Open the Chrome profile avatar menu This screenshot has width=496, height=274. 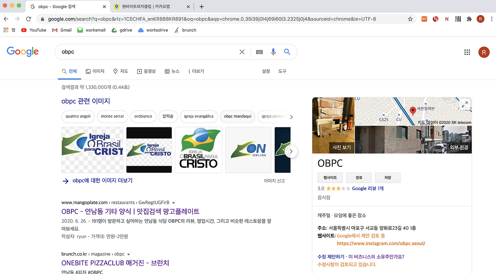pyautogui.click(x=480, y=19)
